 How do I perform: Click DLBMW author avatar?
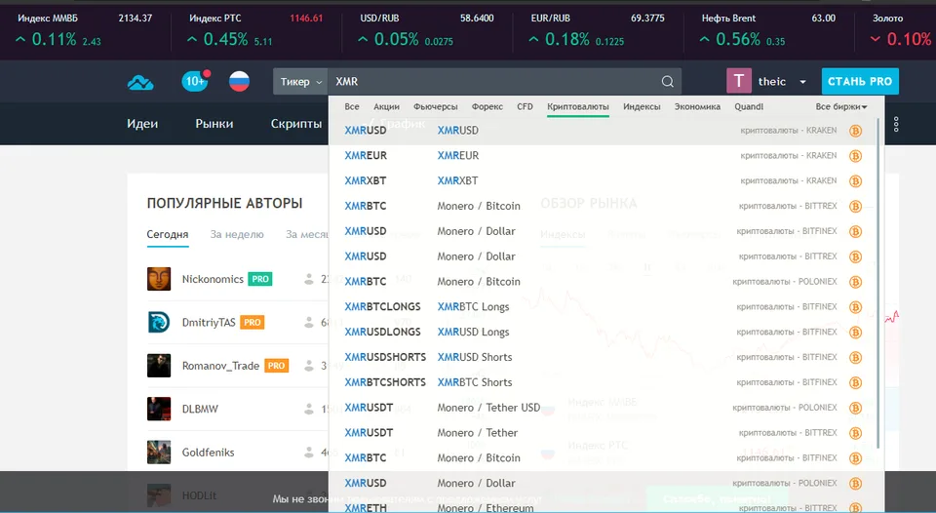pos(159,409)
